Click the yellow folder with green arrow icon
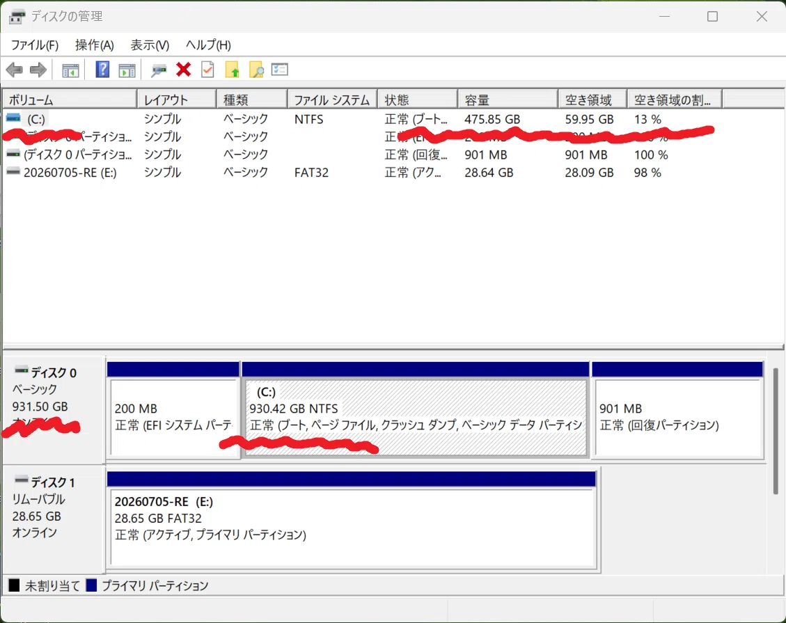This screenshot has height=623, width=786. (232, 70)
